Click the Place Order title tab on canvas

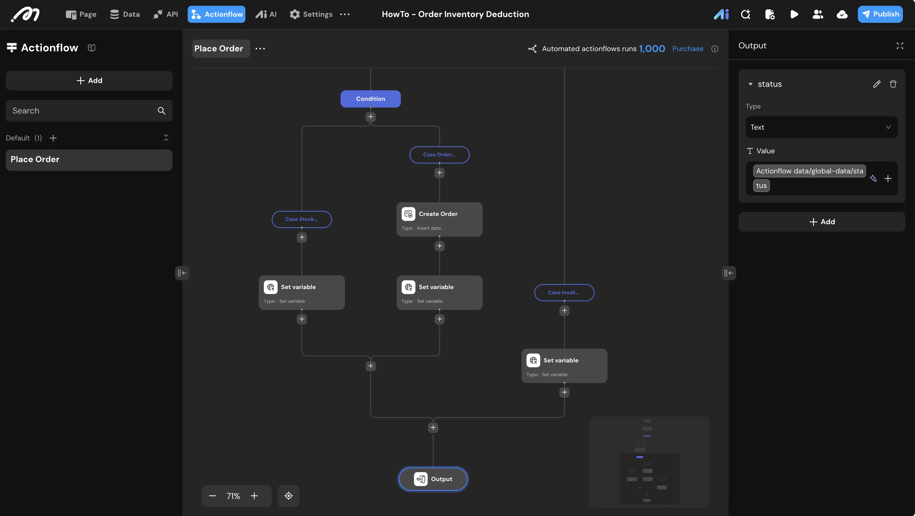pyautogui.click(x=221, y=49)
